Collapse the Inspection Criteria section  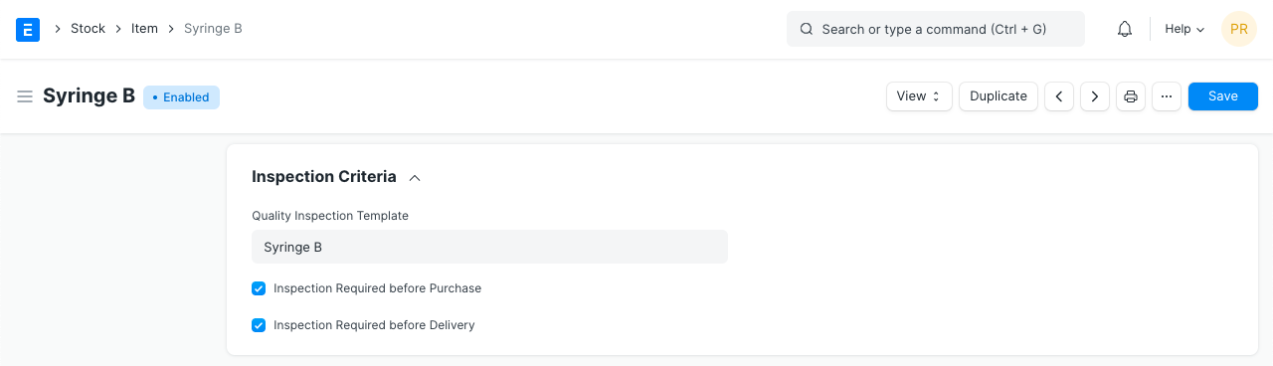(415, 177)
